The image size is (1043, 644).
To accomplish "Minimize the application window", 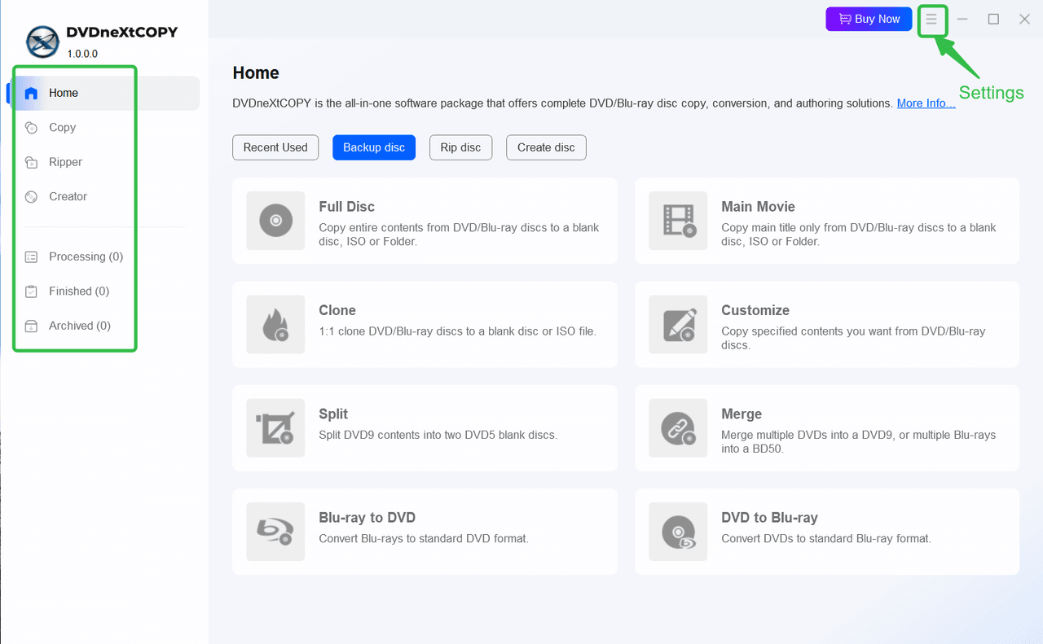I will coord(962,19).
